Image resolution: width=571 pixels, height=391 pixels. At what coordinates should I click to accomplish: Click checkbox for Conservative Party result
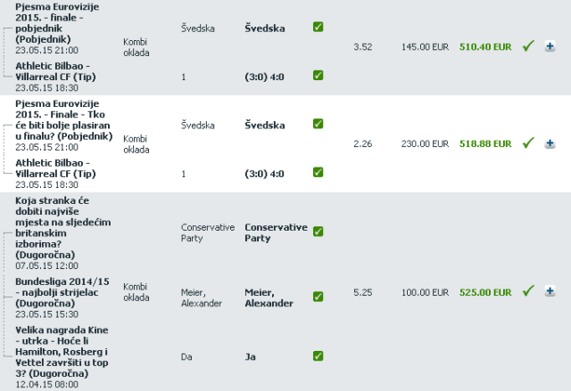click(x=318, y=232)
